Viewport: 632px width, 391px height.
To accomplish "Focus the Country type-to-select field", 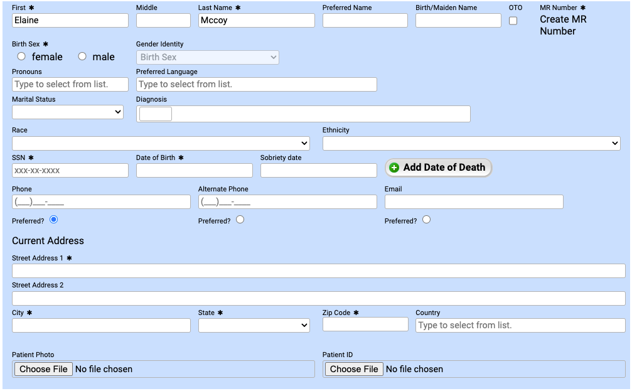I will (520, 325).
